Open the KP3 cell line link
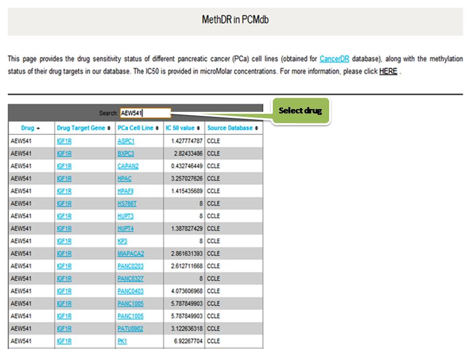This screenshot has width=466, height=349. pyautogui.click(x=122, y=241)
